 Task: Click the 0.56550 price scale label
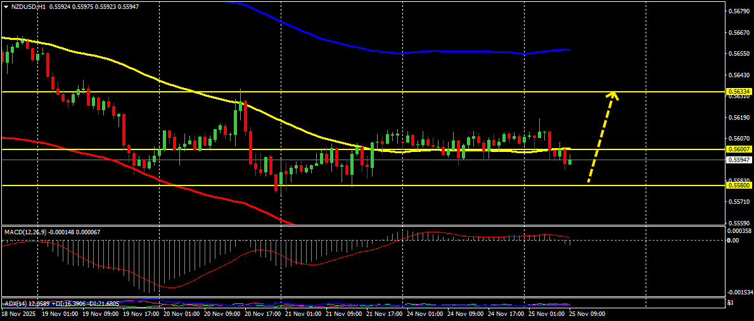pos(739,54)
